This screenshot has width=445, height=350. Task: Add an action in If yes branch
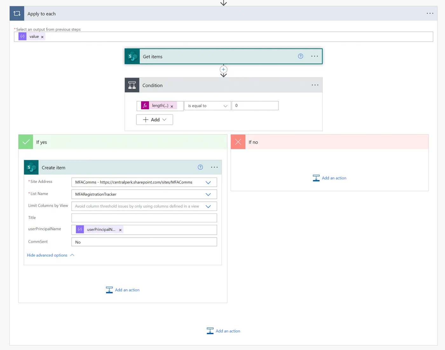[x=123, y=290]
